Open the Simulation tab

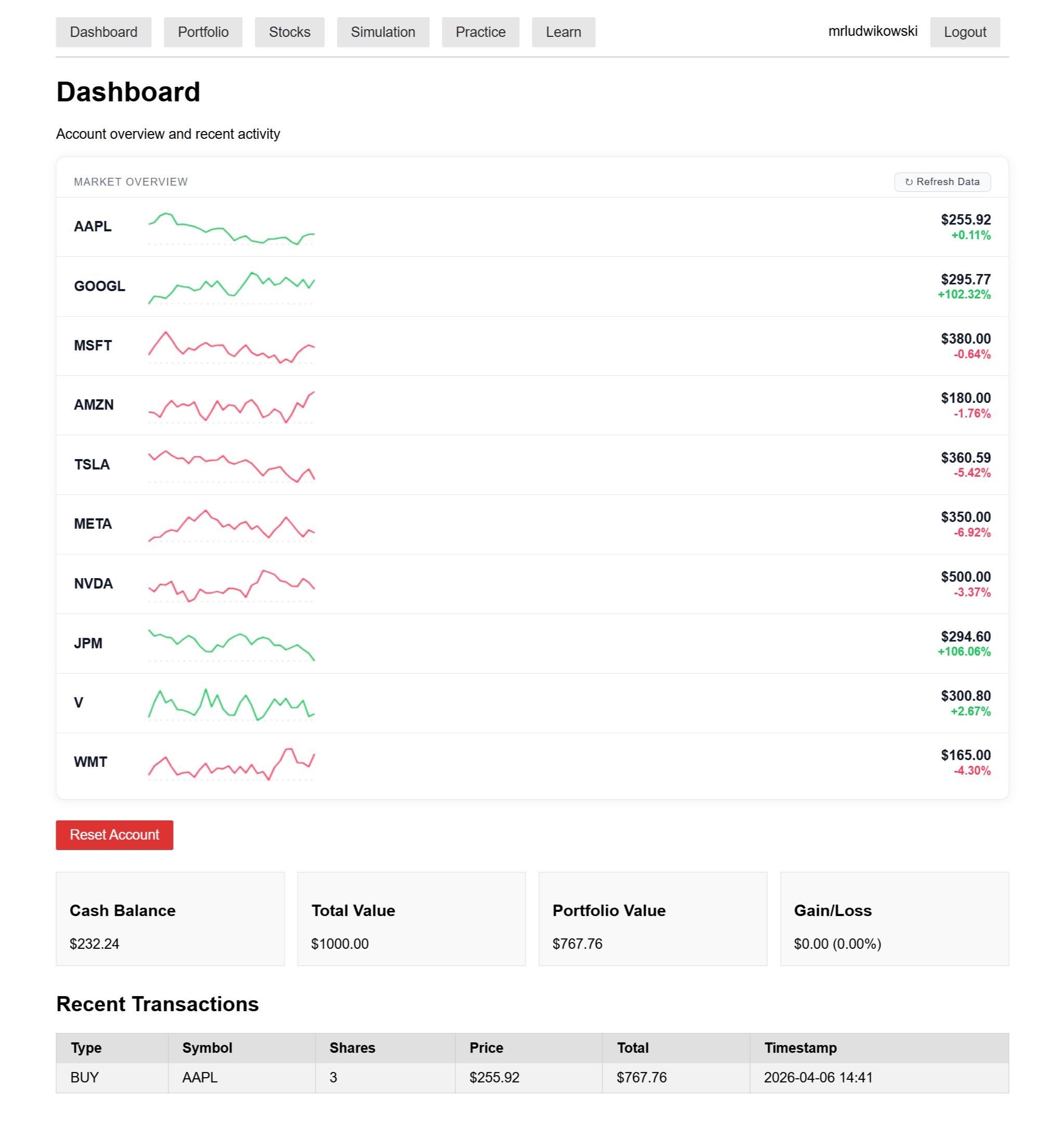383,32
